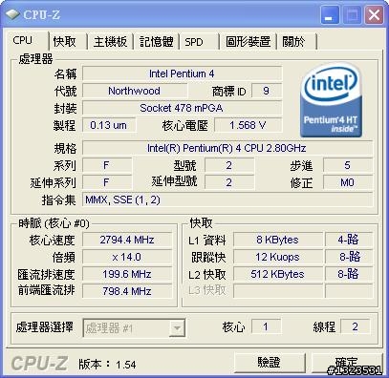This screenshot has height=378, width=389.
Task: Click the front side bus 798.4 MHz value
Action: [127, 291]
